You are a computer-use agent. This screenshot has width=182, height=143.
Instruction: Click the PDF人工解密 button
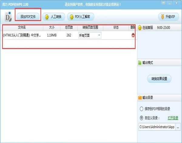pos(81,17)
